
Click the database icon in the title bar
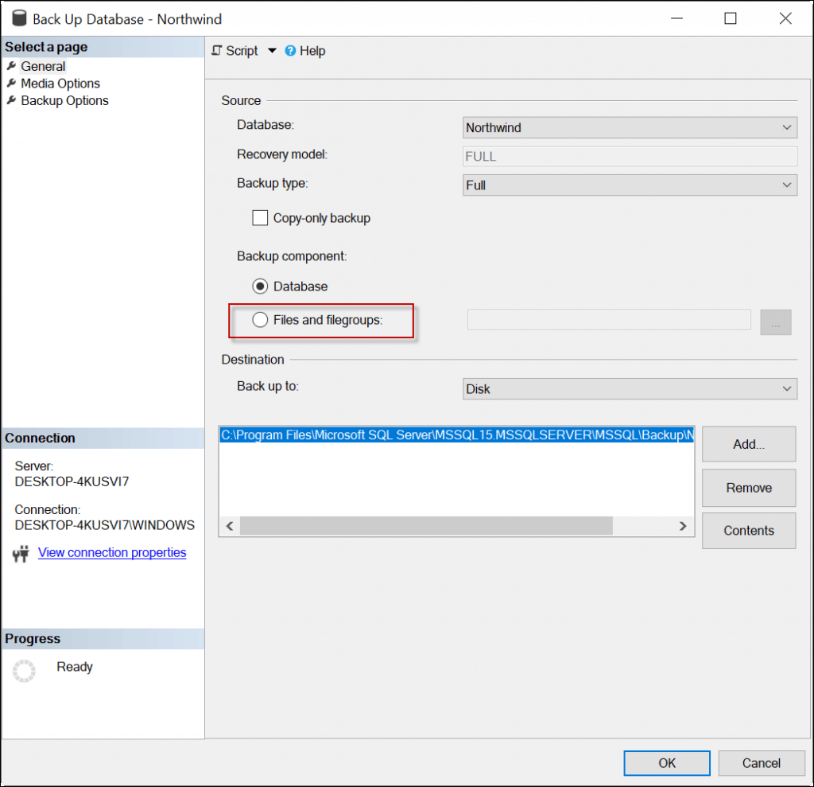click(18, 18)
